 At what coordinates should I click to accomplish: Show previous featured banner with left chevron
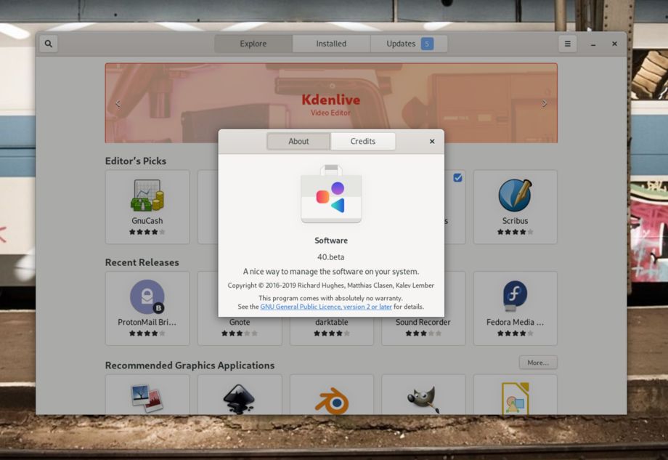[x=118, y=103]
